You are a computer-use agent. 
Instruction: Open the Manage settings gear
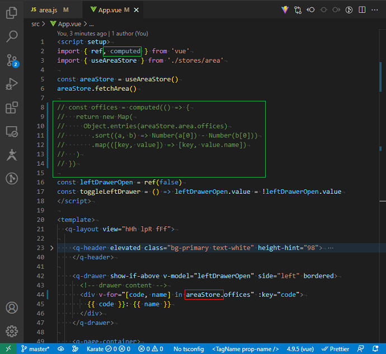(12, 332)
